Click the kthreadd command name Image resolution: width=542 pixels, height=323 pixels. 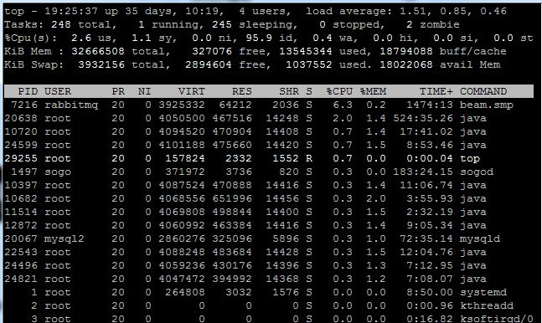click(487, 305)
